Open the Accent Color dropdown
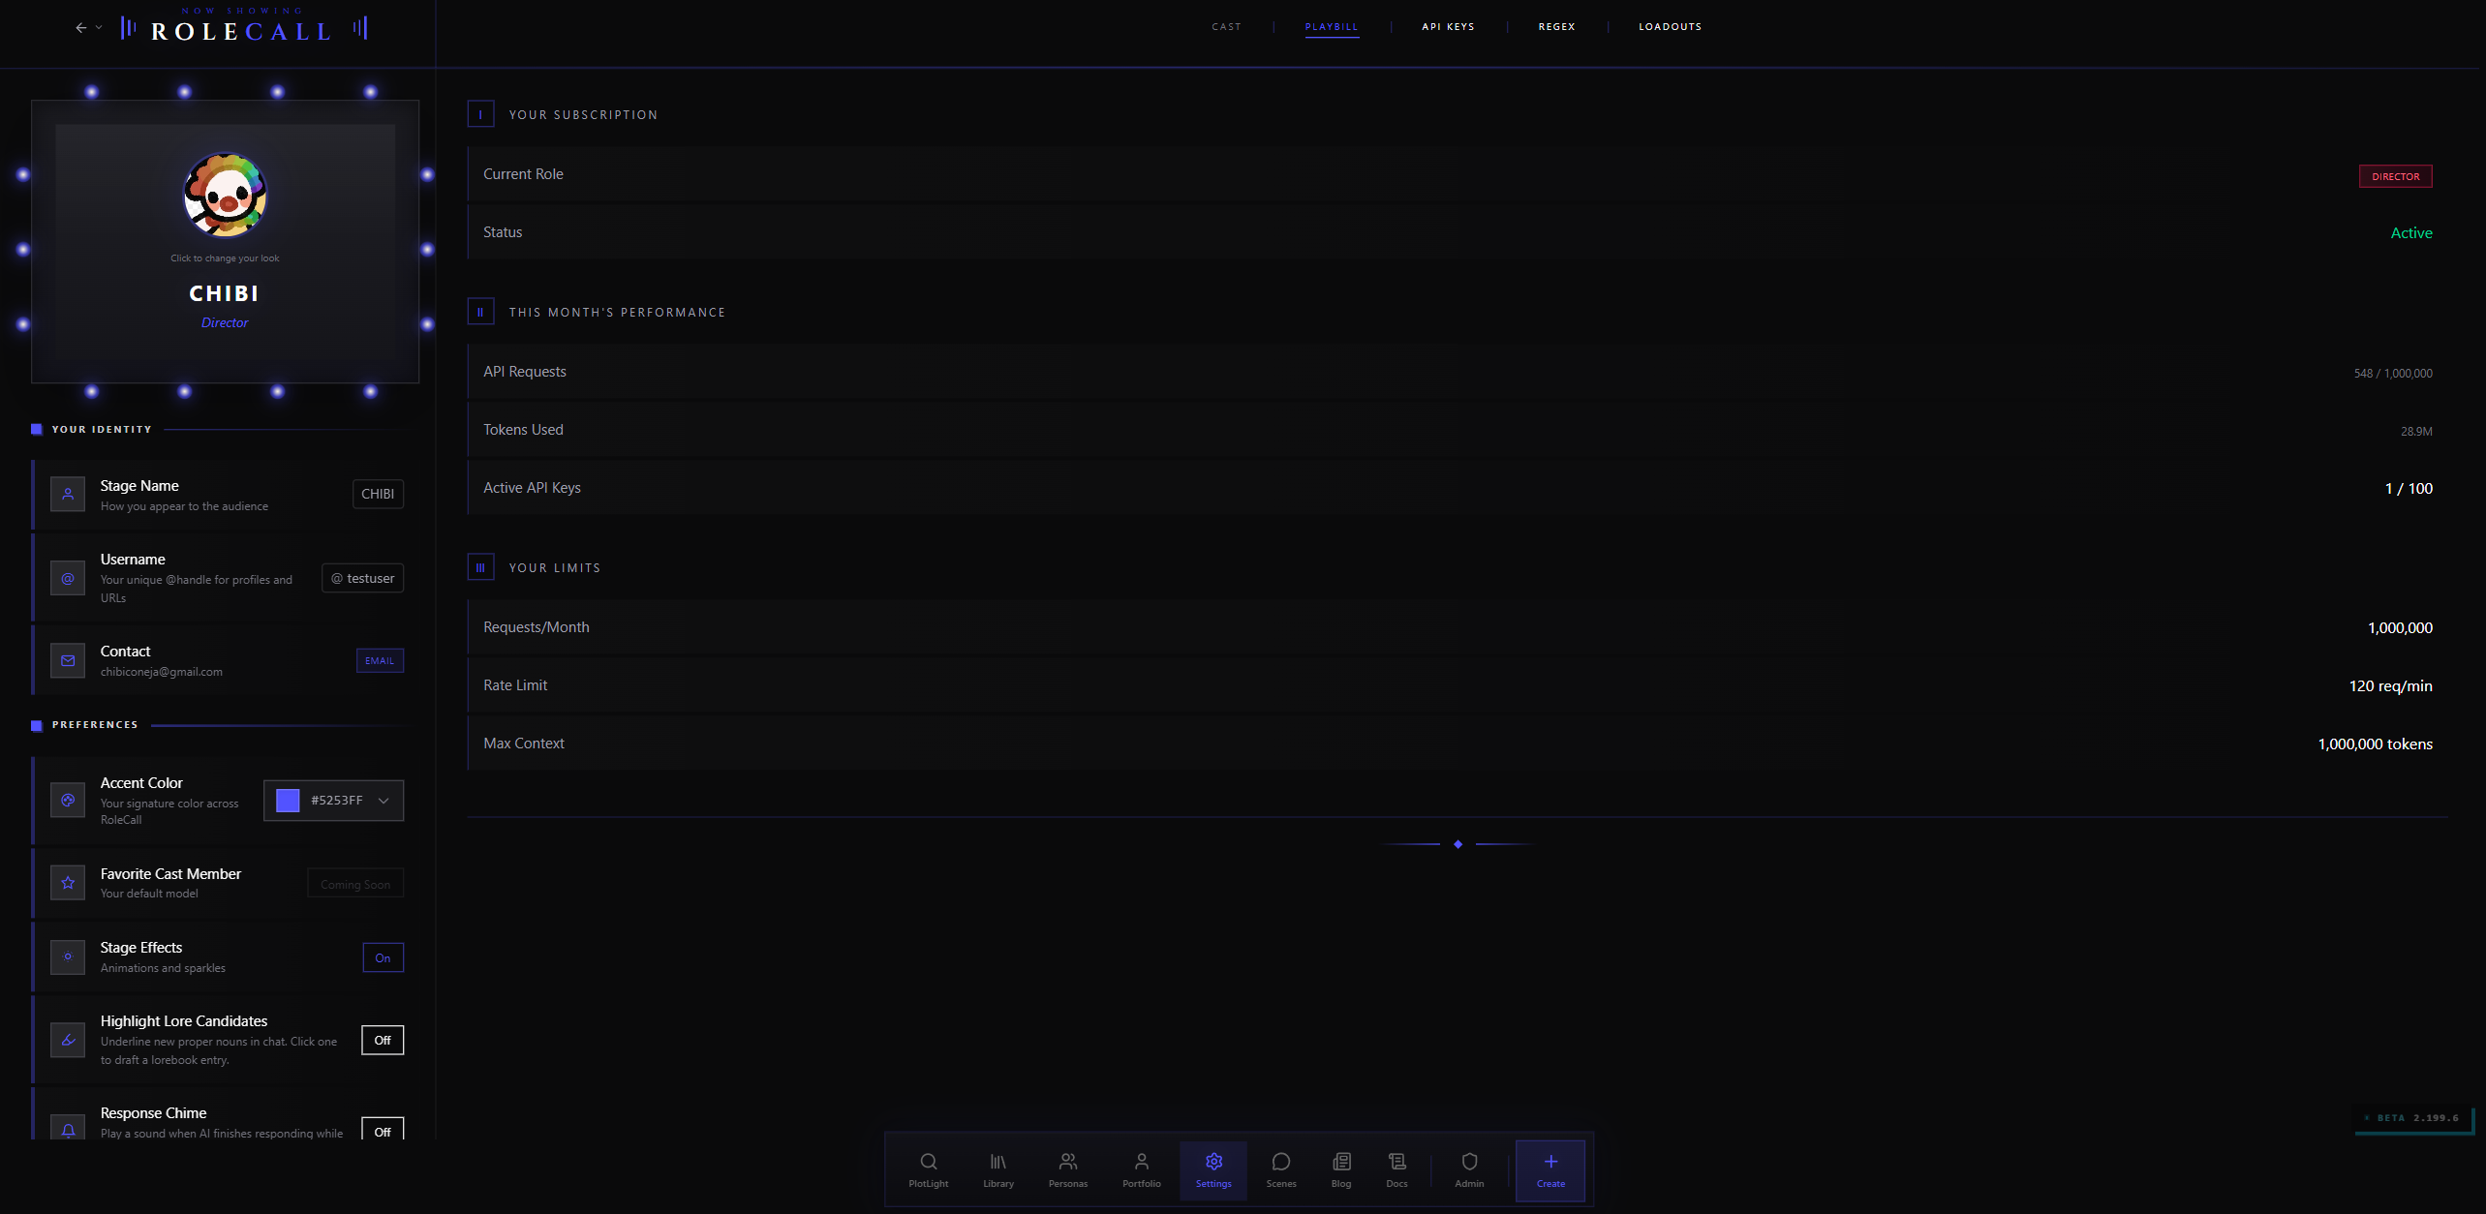2486x1214 pixels. (x=333, y=800)
